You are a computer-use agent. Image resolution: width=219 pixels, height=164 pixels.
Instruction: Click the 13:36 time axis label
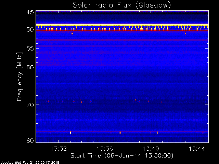(x=105, y=149)
